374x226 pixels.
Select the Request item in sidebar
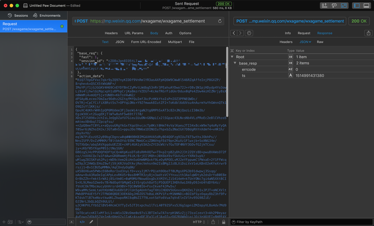pos(34,26)
